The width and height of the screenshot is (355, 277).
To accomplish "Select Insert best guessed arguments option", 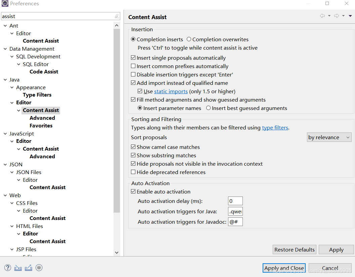I will (x=208, y=108).
